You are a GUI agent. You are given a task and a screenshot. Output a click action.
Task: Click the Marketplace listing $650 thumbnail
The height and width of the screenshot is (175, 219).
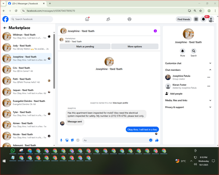(62, 39)
